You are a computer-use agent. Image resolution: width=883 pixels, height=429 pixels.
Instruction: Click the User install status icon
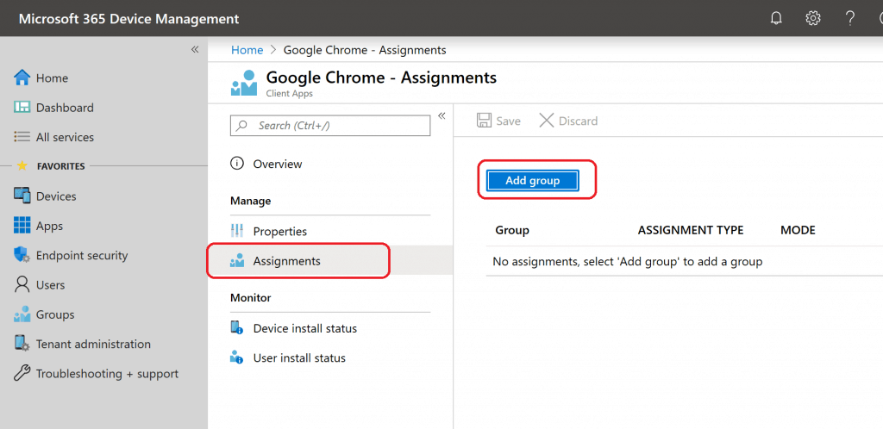(237, 357)
